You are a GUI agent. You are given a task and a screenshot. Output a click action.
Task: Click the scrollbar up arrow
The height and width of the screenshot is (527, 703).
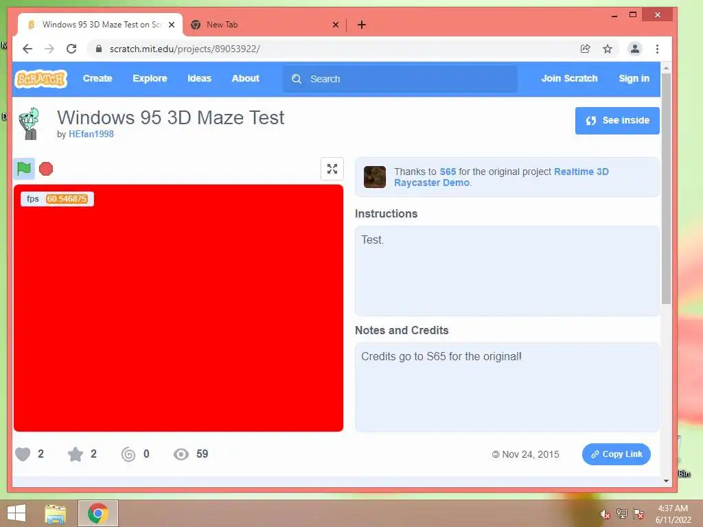(x=666, y=68)
